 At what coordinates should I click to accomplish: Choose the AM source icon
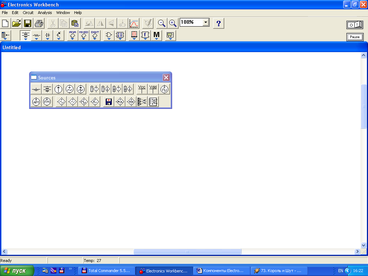pos(36,102)
